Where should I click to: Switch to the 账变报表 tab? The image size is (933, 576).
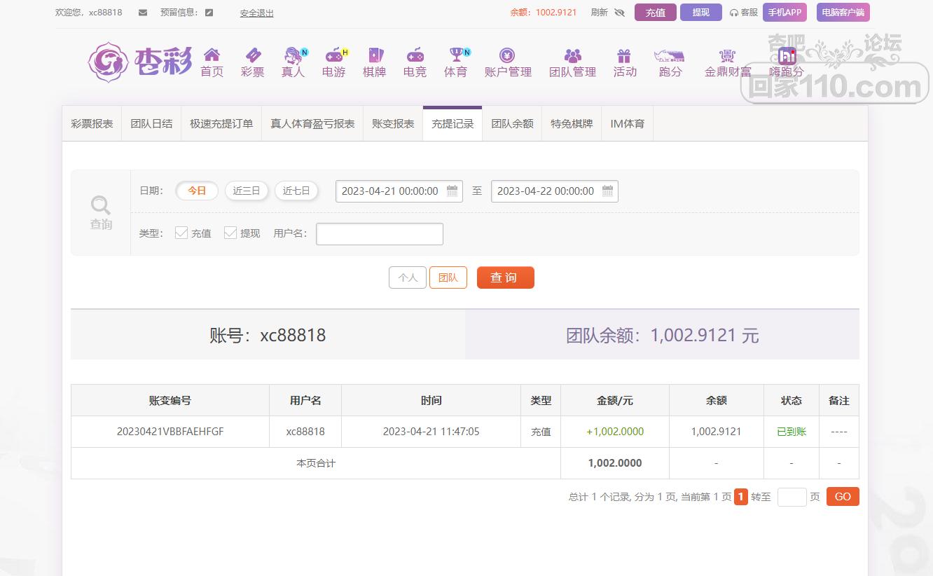(393, 124)
